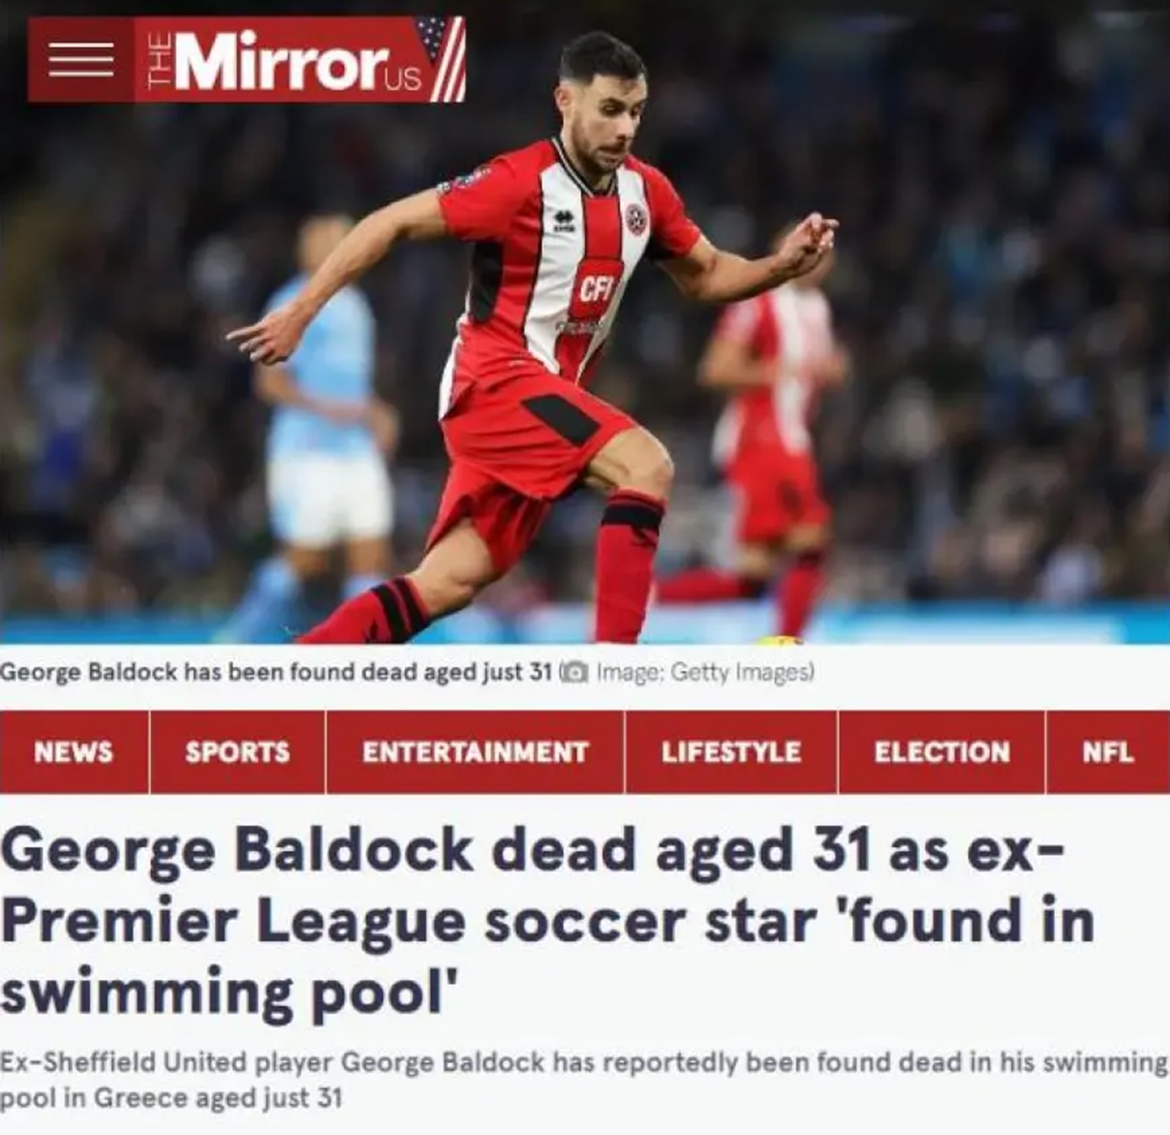Go to the Sports section
1170x1135 pixels.
click(237, 752)
